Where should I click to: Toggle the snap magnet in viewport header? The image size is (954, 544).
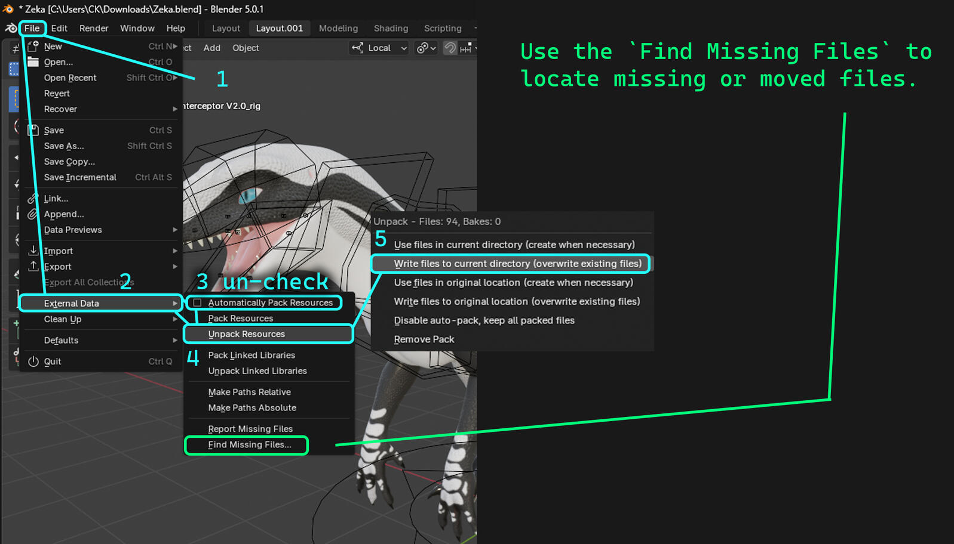click(450, 48)
